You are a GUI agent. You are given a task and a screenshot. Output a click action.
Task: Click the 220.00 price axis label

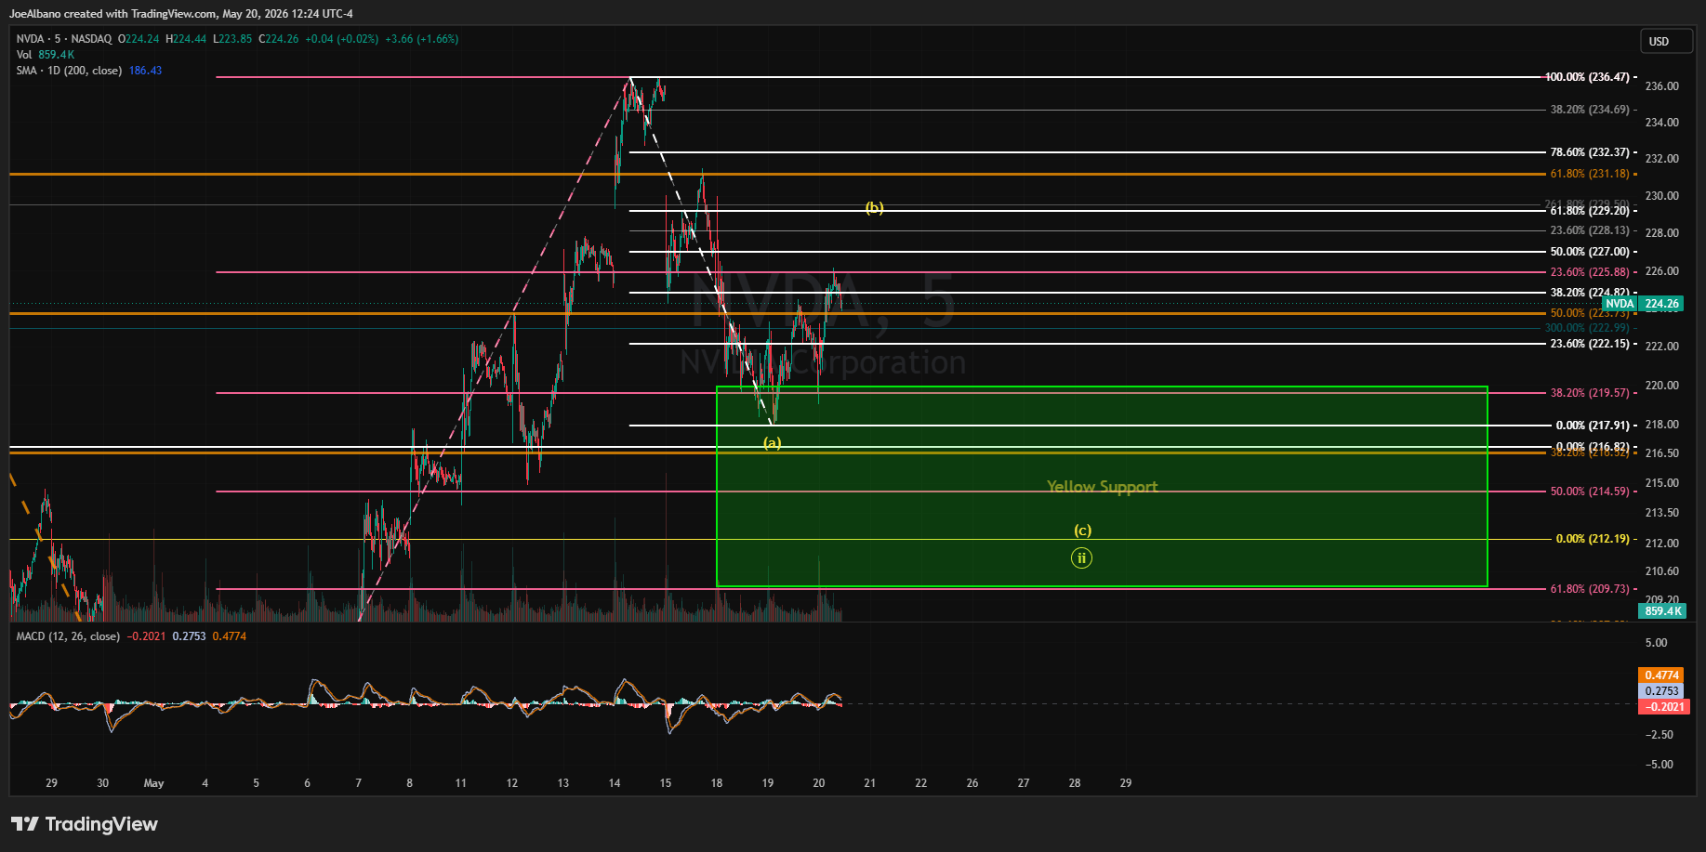click(1662, 386)
